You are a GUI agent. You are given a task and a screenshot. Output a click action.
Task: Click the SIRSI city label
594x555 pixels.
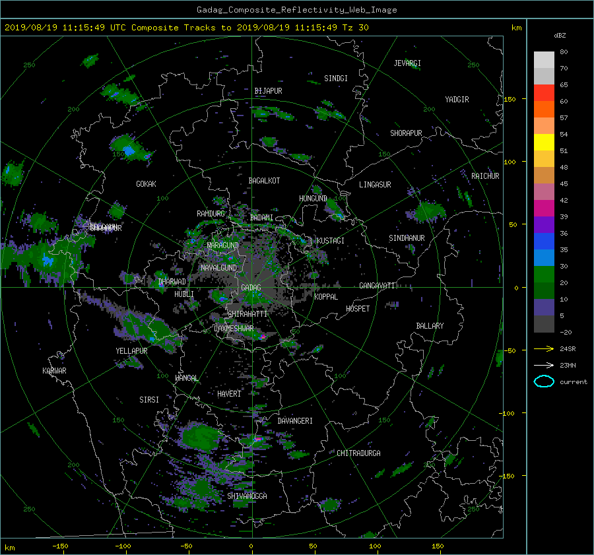tap(149, 400)
